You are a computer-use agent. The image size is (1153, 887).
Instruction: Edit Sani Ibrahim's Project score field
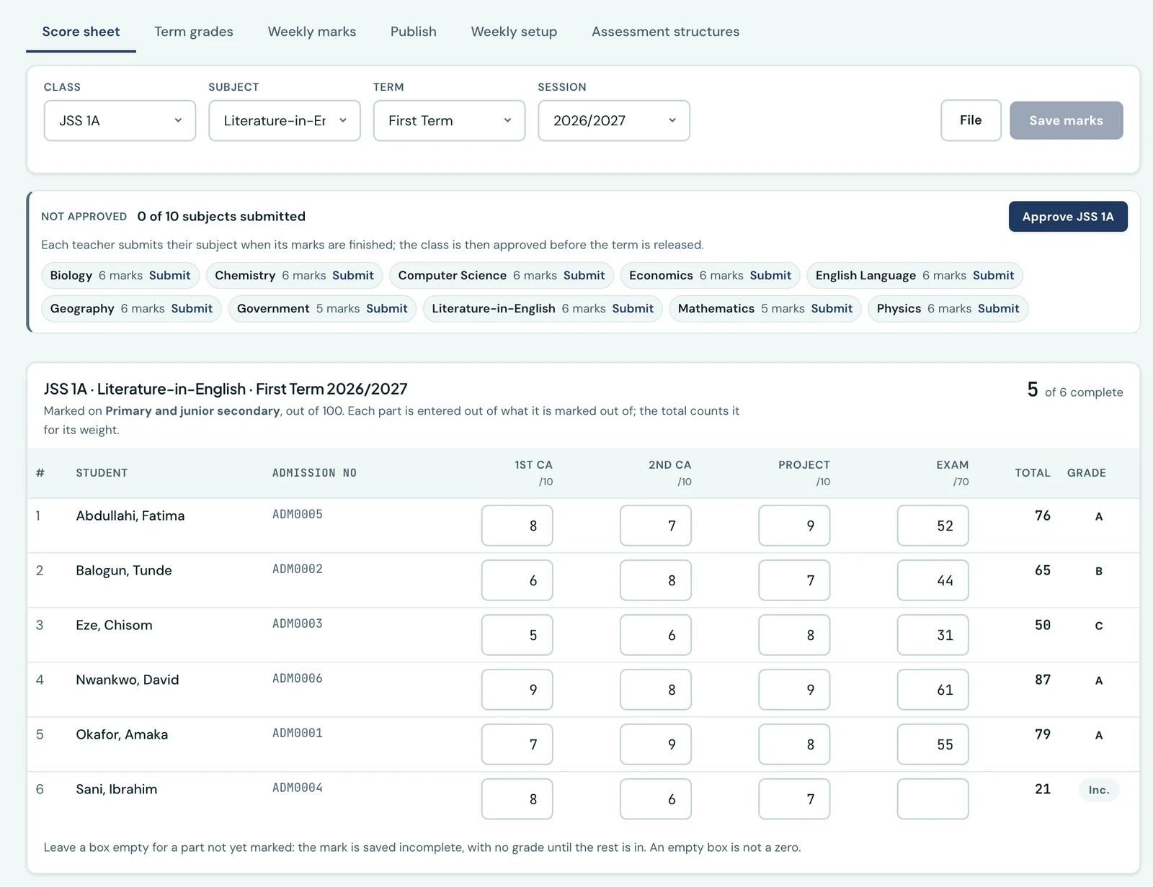coord(794,799)
